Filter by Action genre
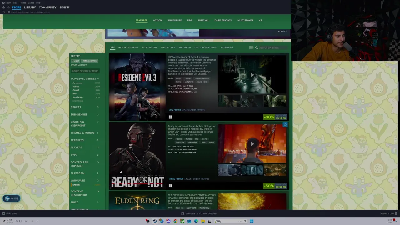The height and width of the screenshot is (225, 400). tap(76, 86)
